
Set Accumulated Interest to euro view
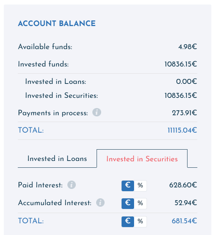(x=128, y=204)
